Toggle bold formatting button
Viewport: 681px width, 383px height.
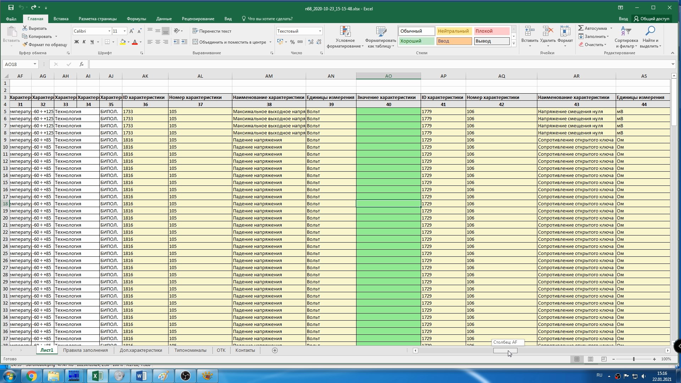coord(76,42)
